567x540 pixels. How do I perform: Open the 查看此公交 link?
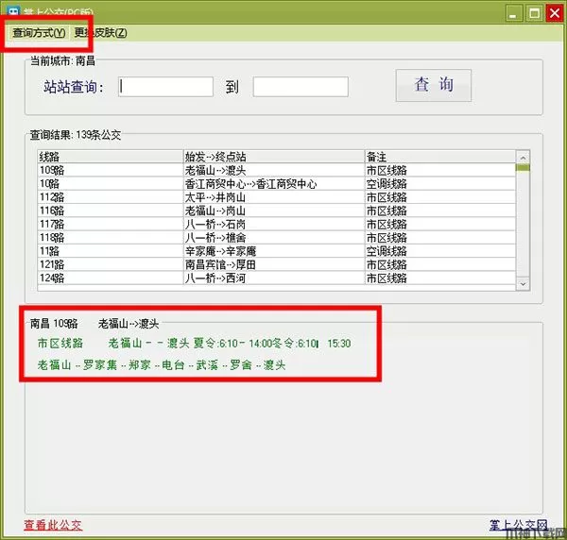coord(53,525)
